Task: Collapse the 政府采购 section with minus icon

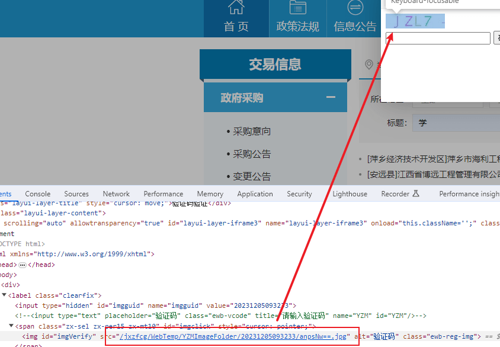Action: 331,98
